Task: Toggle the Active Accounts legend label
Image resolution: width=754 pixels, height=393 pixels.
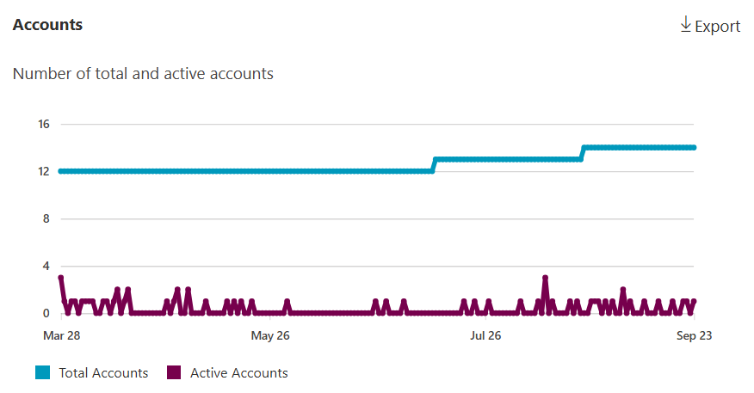Action: point(238,372)
